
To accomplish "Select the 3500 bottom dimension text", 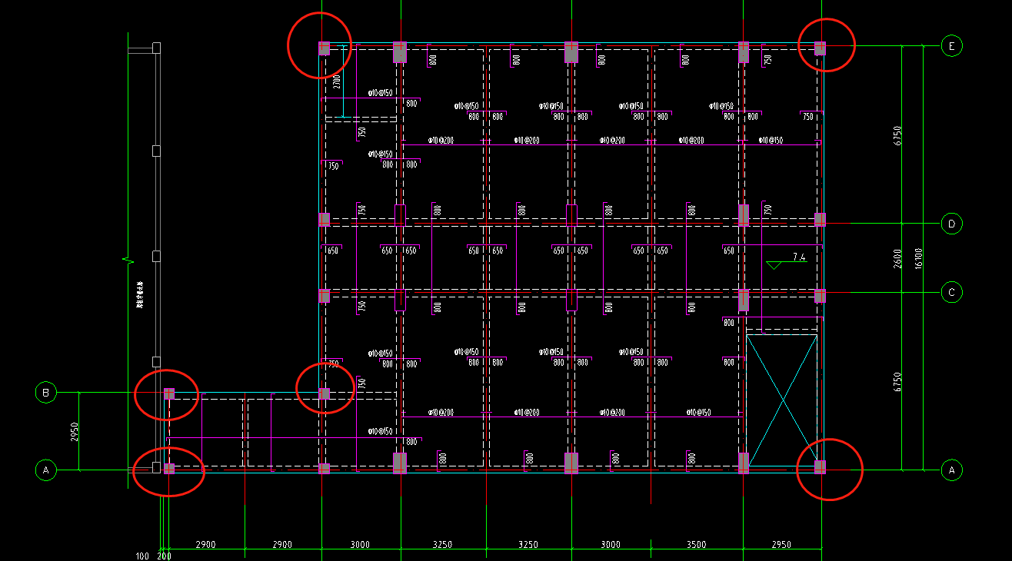I will 696,545.
